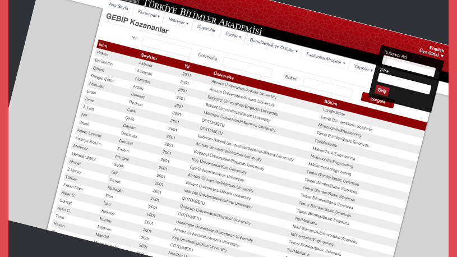457x257 pixels.
Task: Select the name Erhan Onur
Action: click(73, 187)
